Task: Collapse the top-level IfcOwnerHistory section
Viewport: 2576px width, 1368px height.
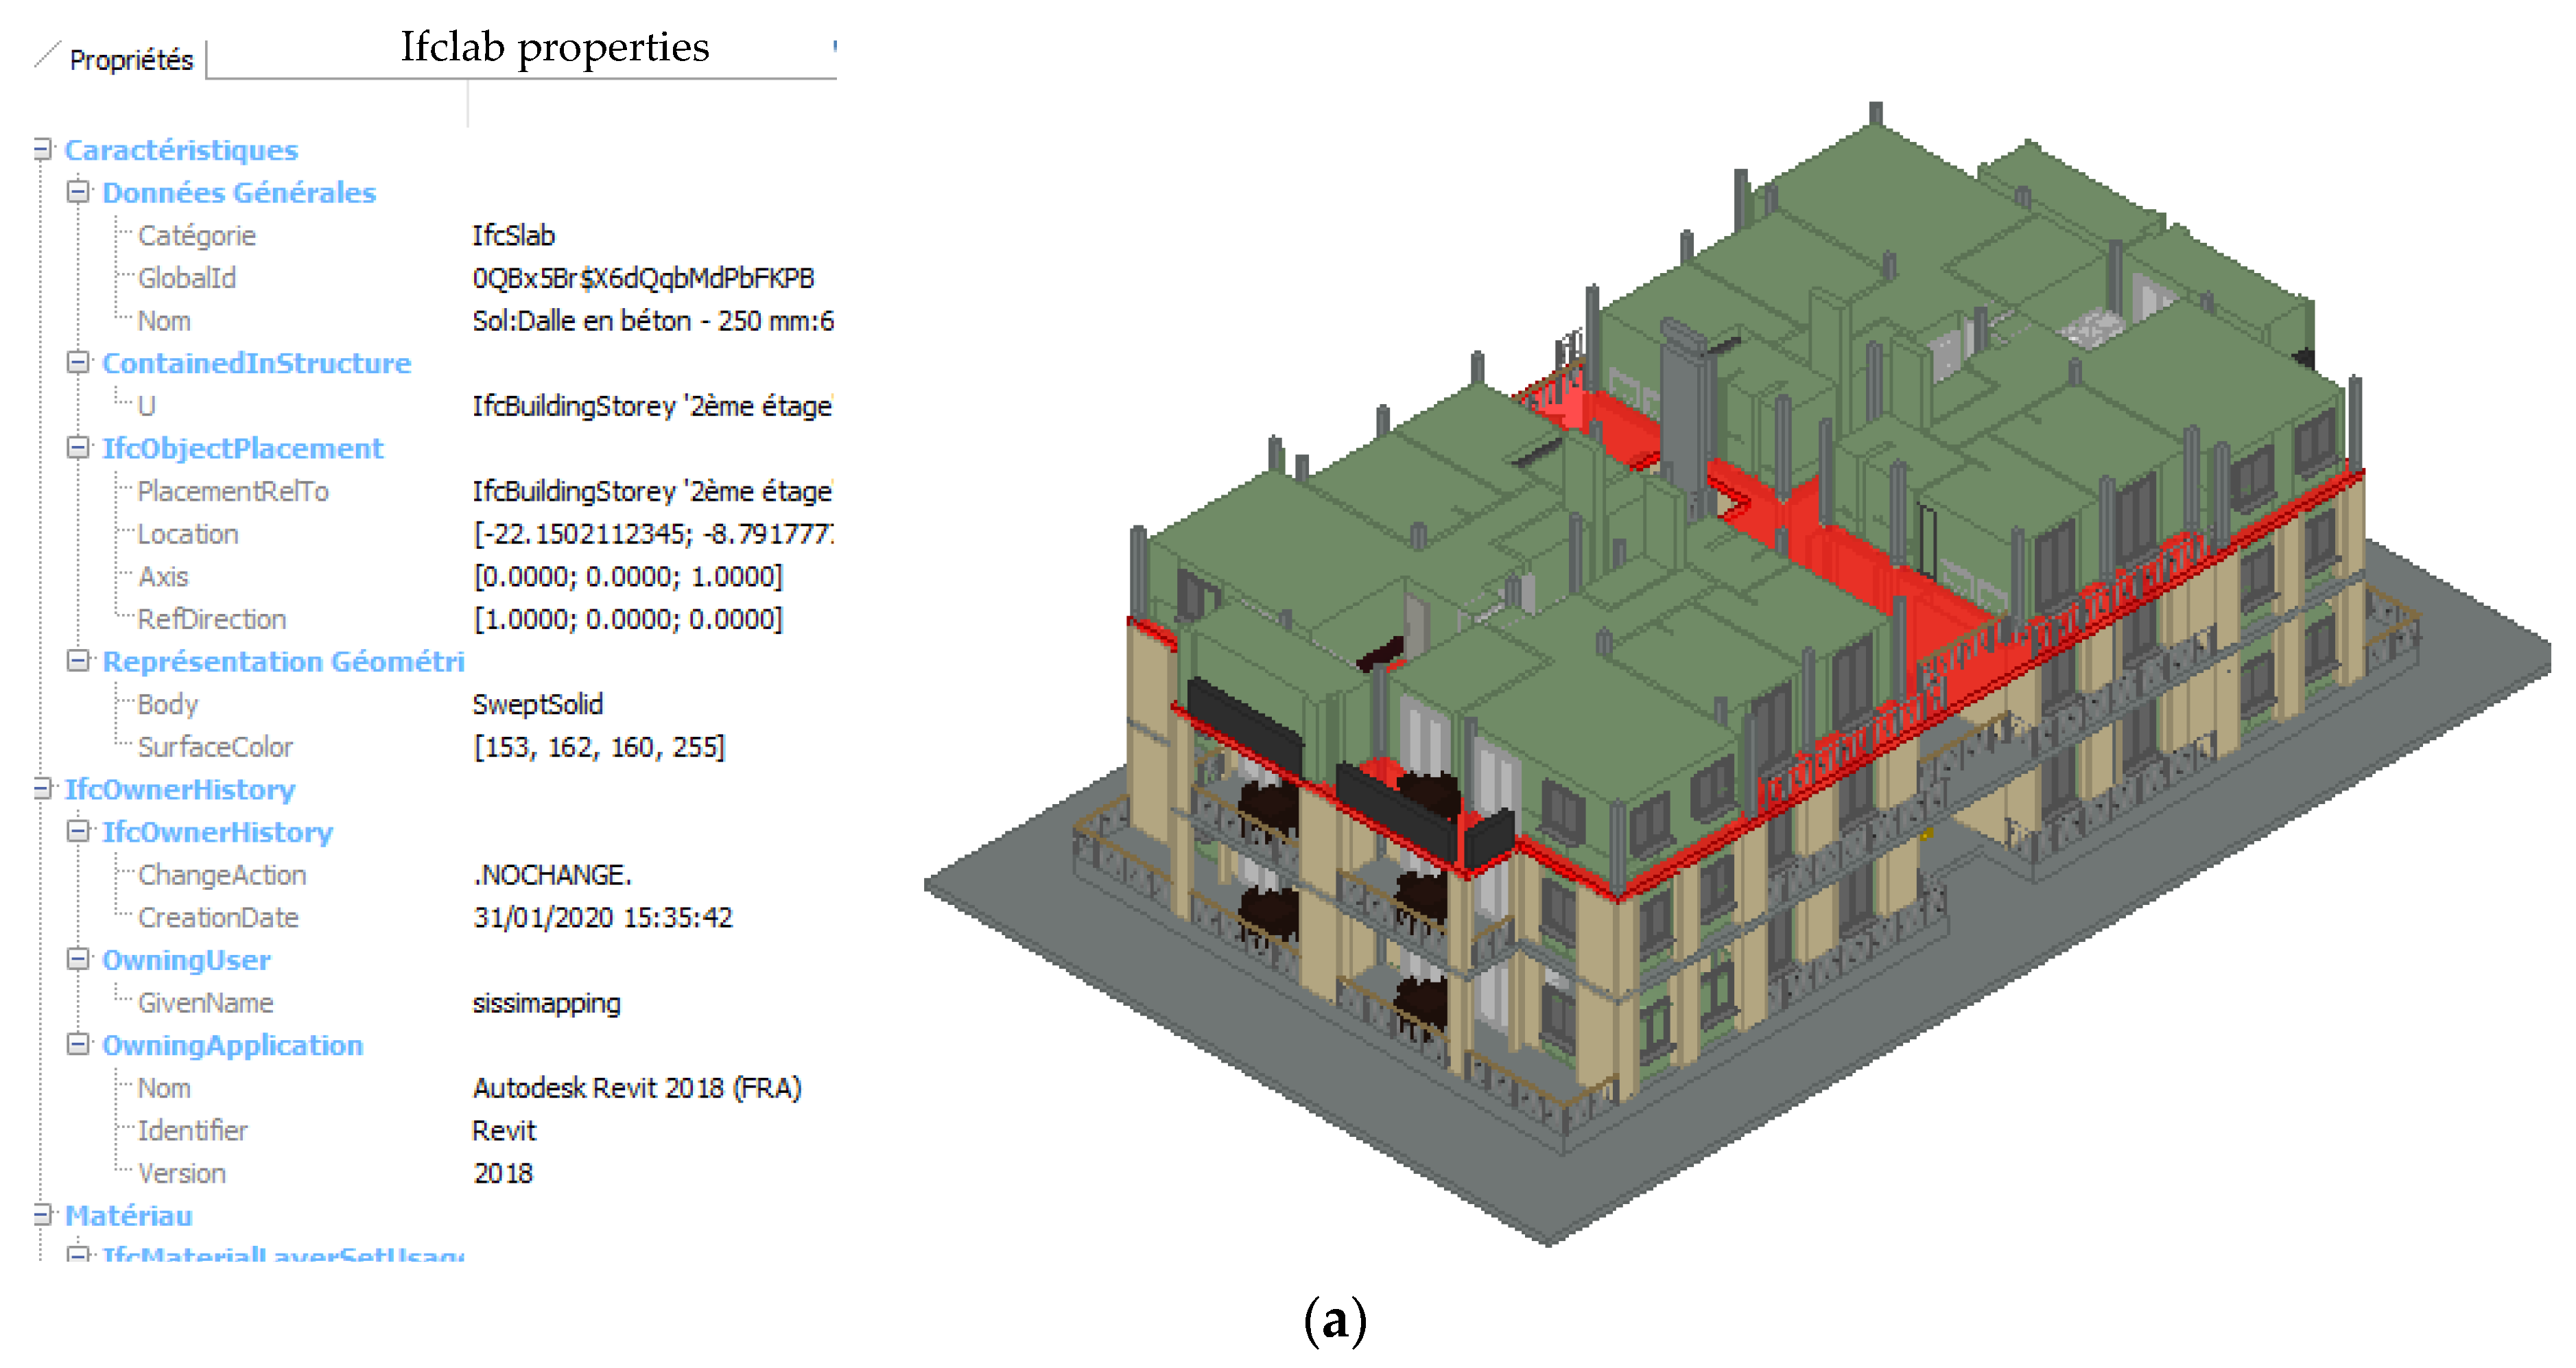Action: 43,789
